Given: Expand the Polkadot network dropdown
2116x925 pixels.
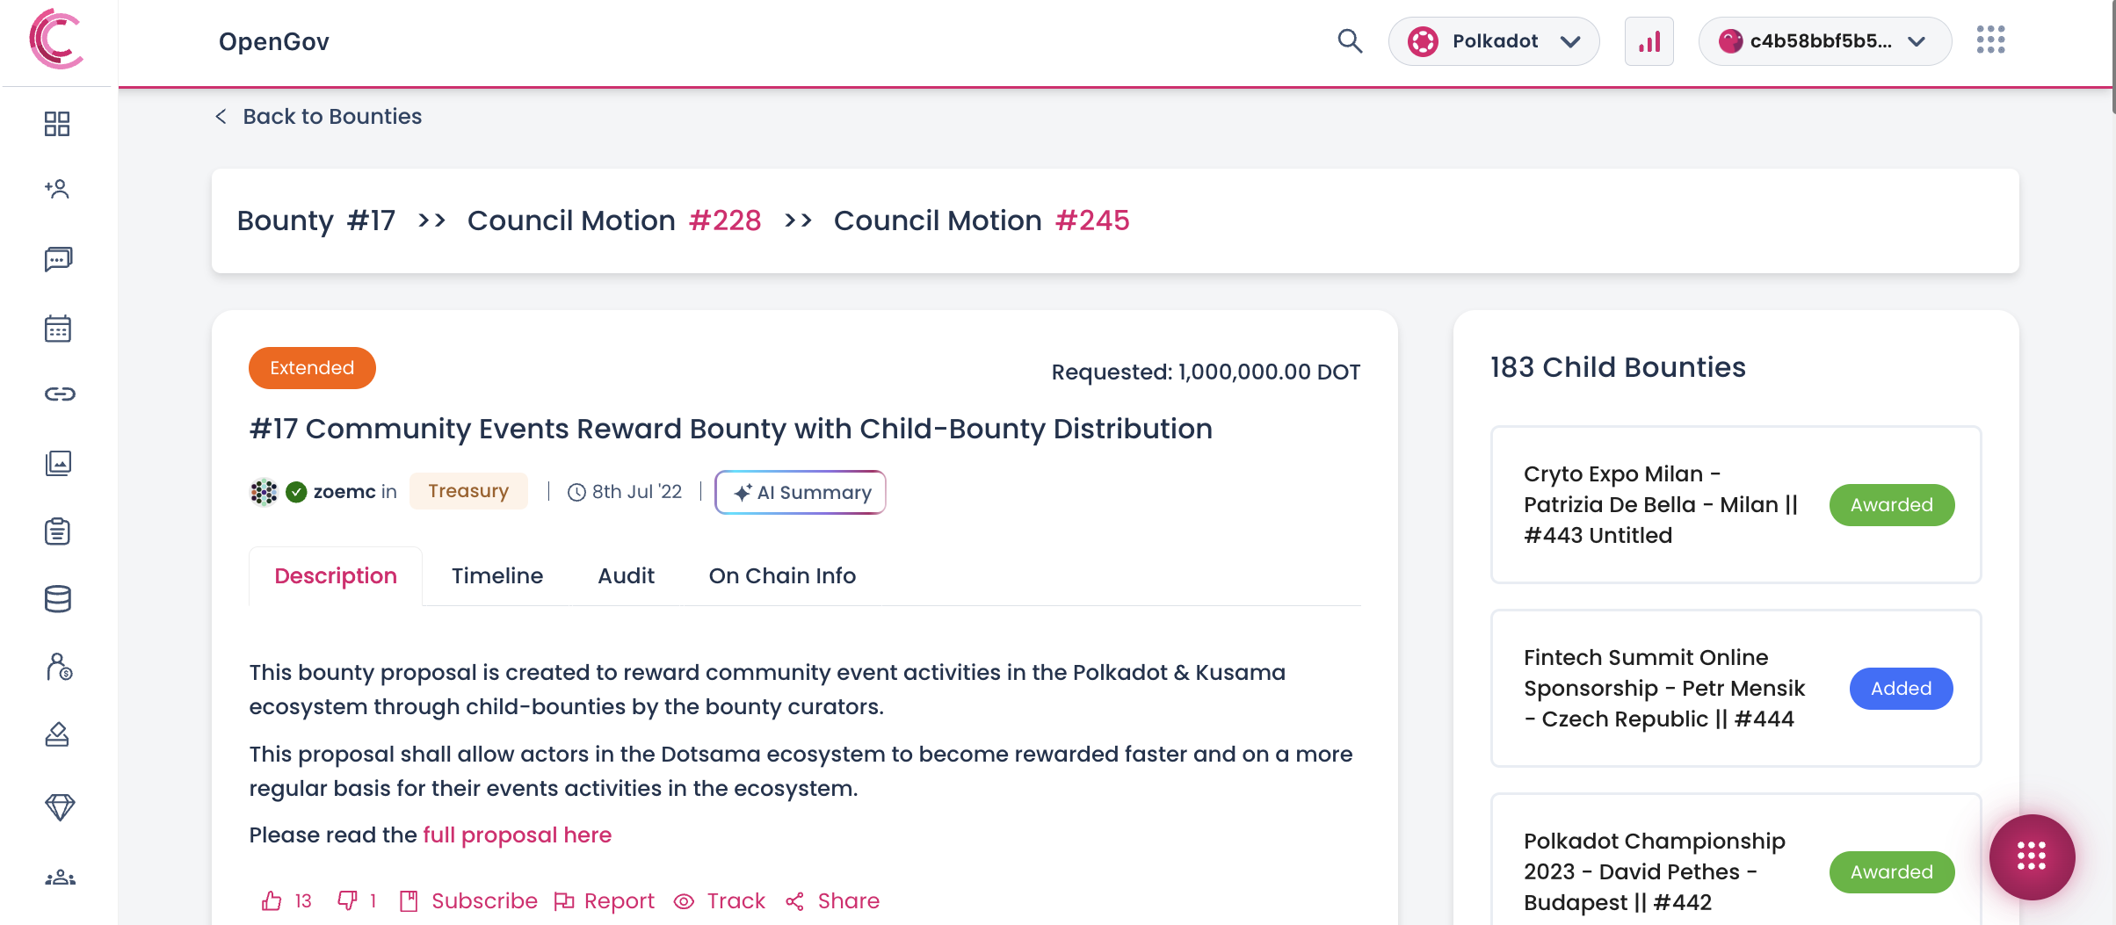Looking at the screenshot, I should pos(1494,41).
